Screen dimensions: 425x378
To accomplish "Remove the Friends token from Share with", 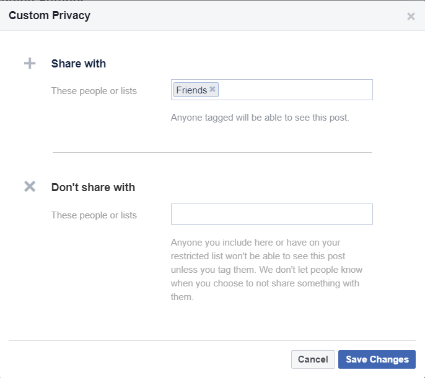I will pos(212,90).
